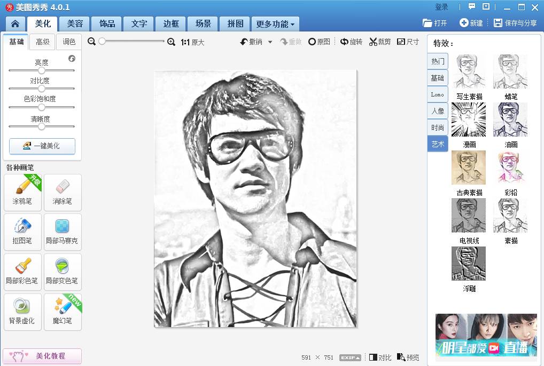
Task: Toggle 原图 original image view
Action: coord(319,42)
